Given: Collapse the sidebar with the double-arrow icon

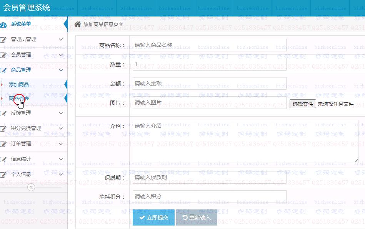Looking at the screenshot, I should point(31,187).
